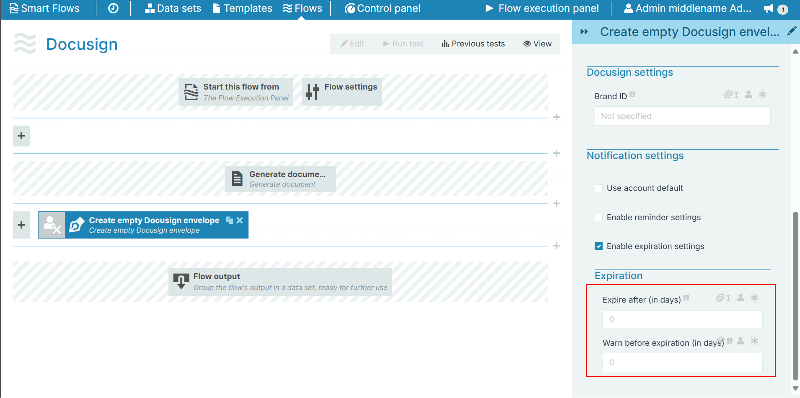The height and width of the screenshot is (398, 800).
Task: Open Previous tests
Action: (473, 44)
